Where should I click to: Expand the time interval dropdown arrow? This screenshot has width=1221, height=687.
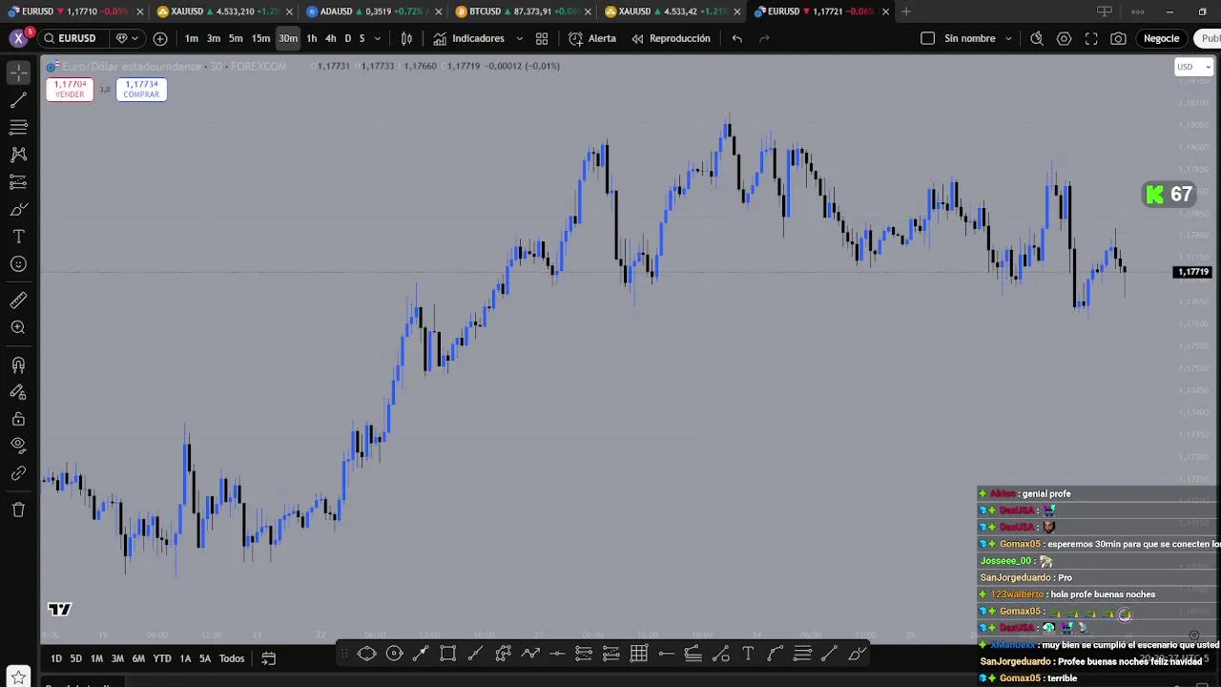(378, 38)
